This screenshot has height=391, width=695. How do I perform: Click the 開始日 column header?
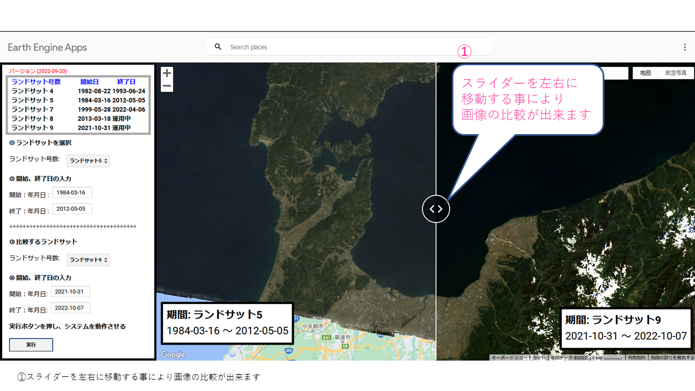pos(90,82)
